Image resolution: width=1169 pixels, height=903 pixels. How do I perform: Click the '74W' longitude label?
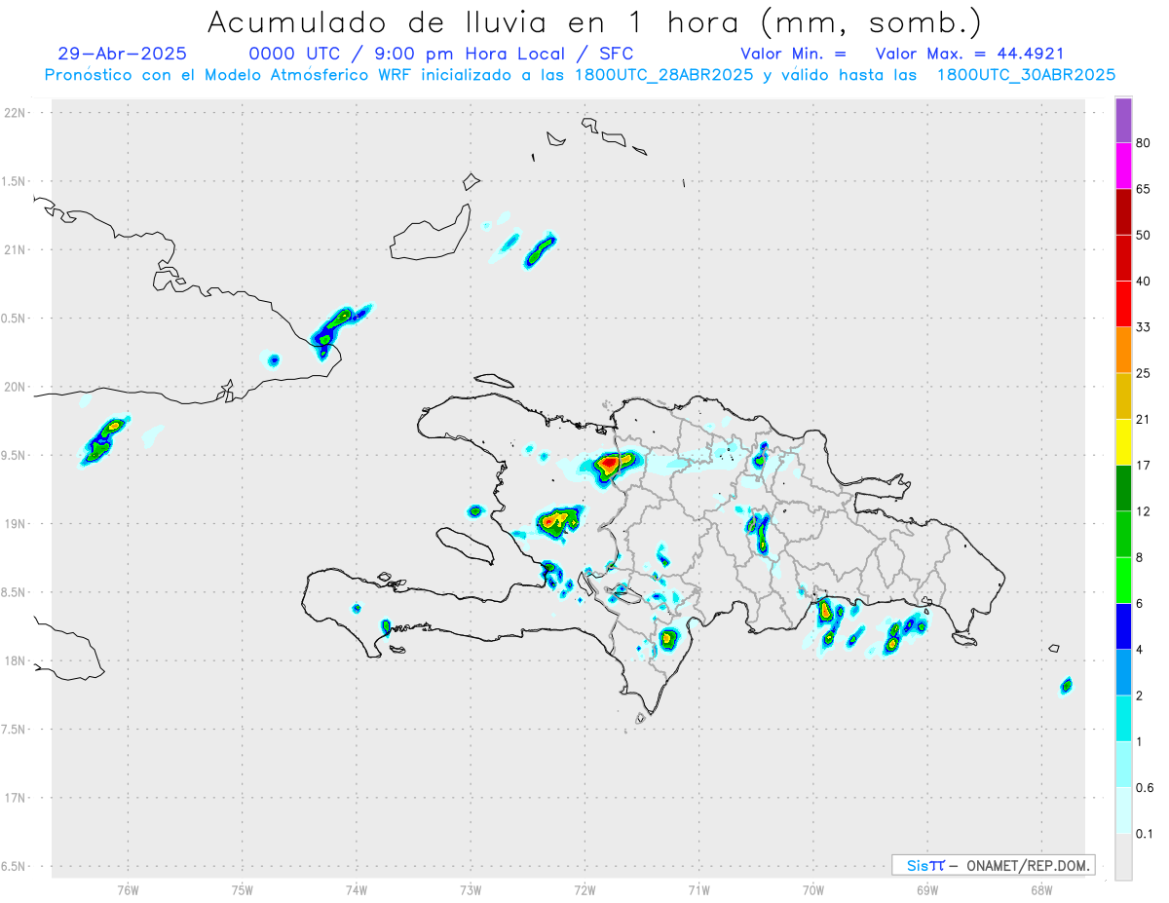click(356, 889)
